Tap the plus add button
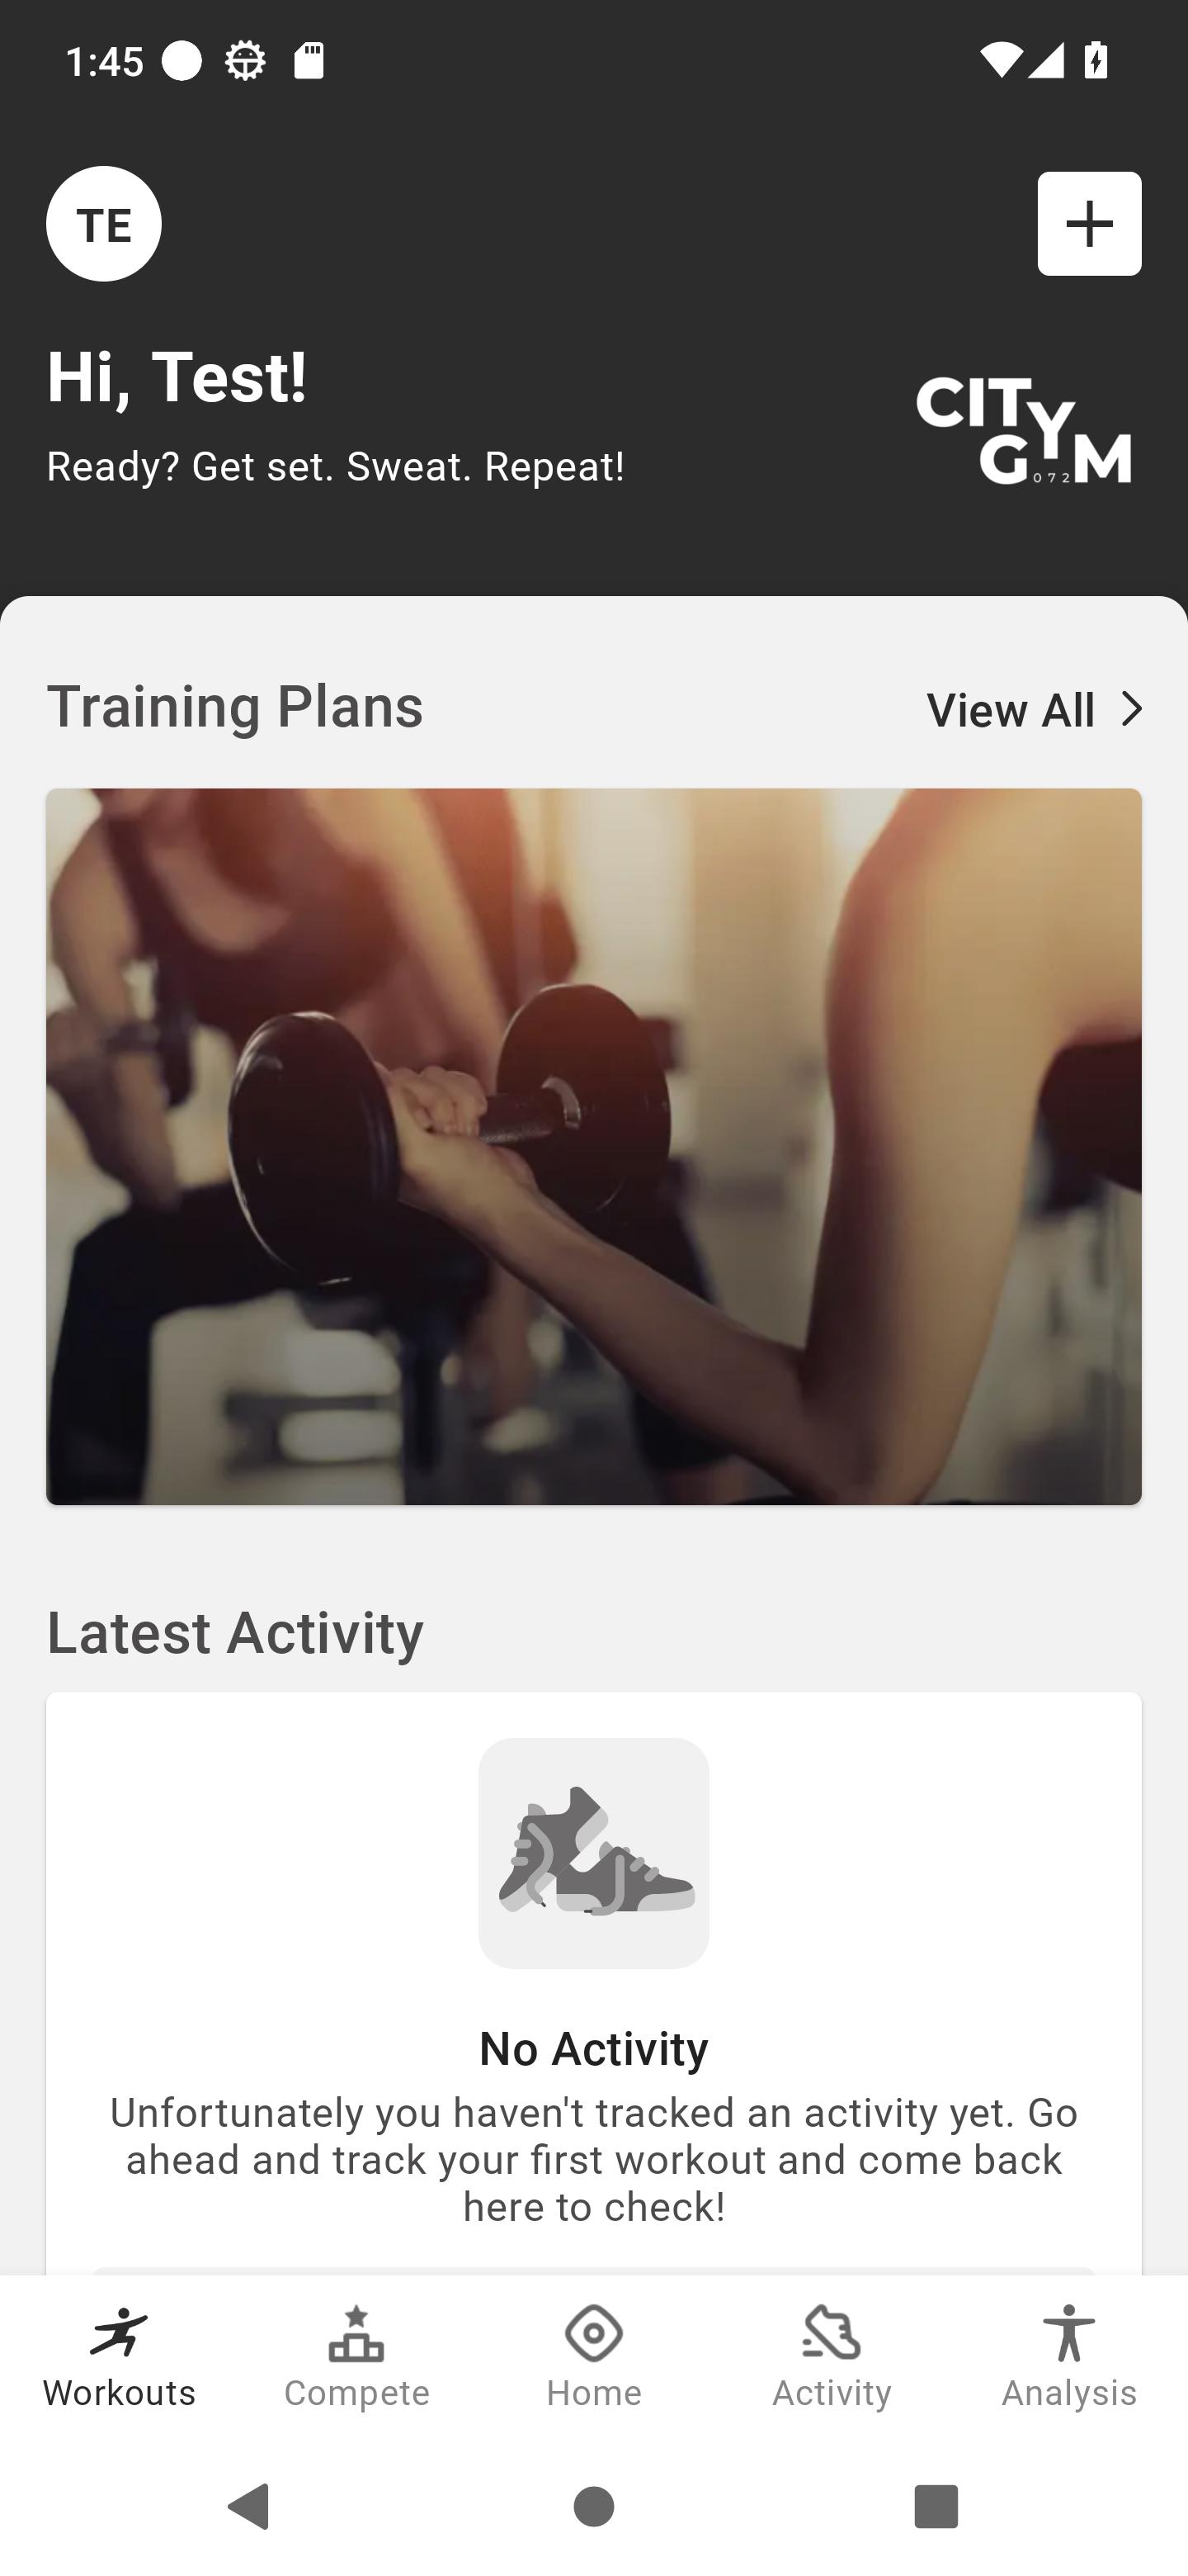The image size is (1188, 2576). click(1089, 224)
